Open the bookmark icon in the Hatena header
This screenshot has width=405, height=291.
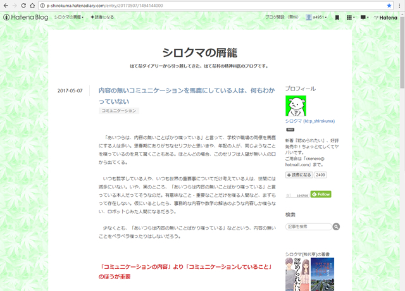337,17
